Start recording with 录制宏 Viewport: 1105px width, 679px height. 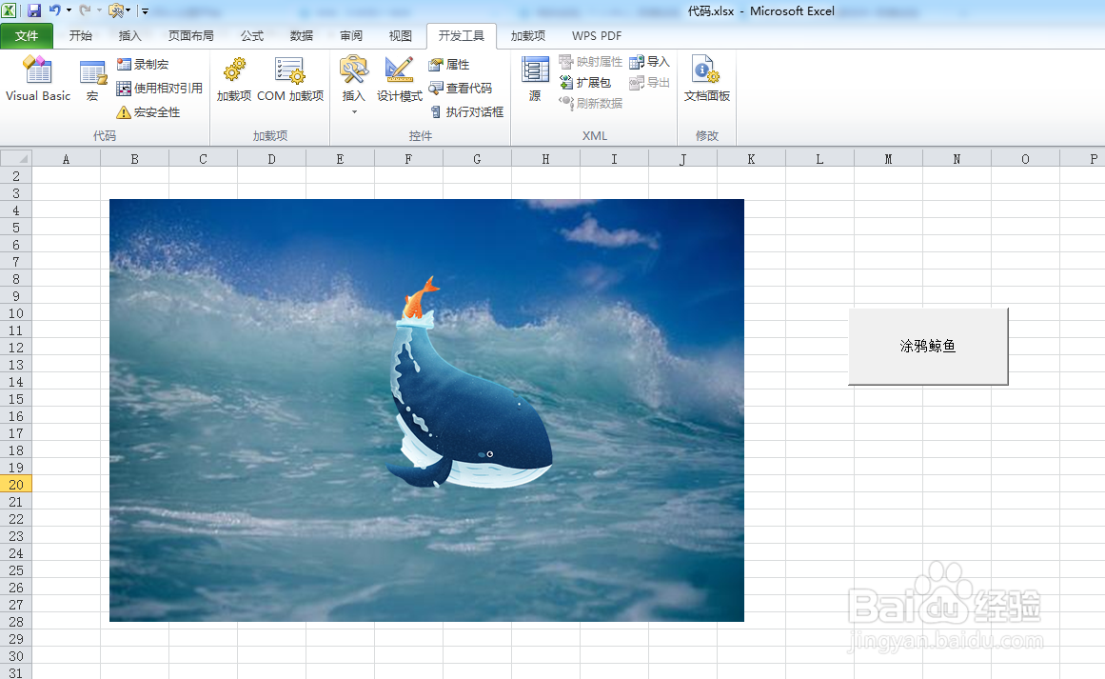click(143, 64)
